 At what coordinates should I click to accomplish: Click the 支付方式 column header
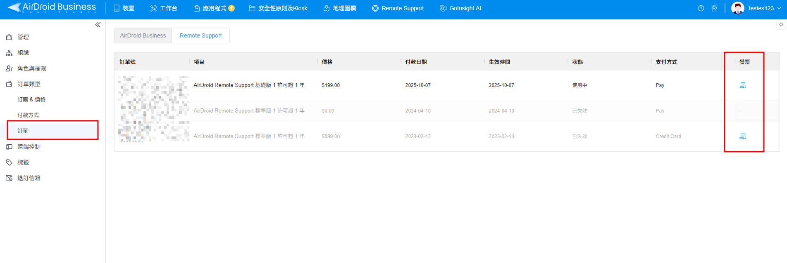(666, 62)
